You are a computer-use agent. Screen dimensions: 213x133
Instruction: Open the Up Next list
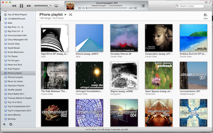click(143, 6)
